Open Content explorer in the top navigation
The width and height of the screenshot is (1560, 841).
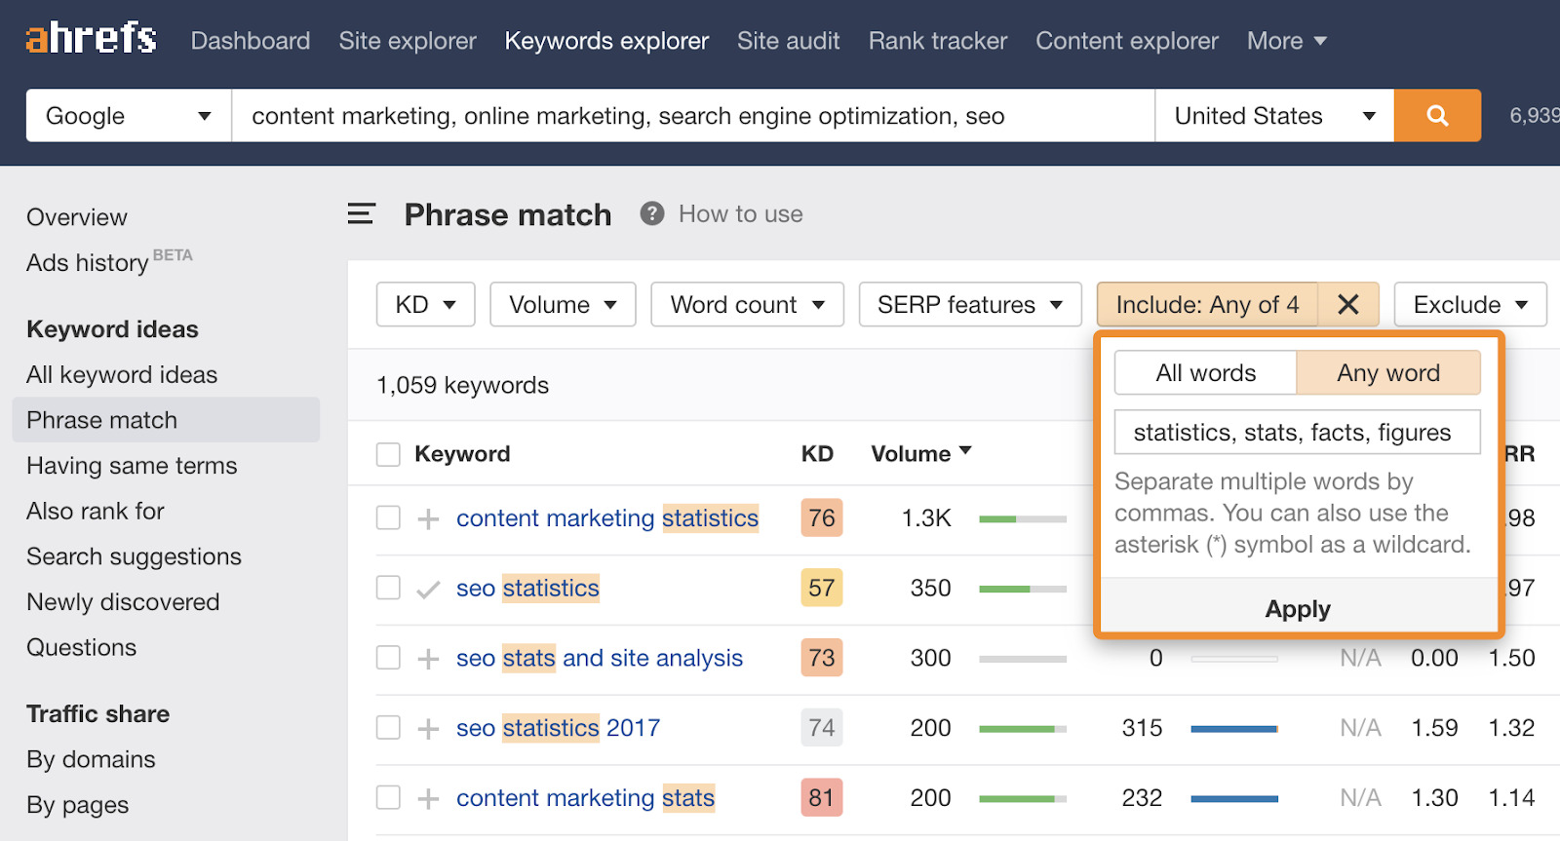point(1127,41)
